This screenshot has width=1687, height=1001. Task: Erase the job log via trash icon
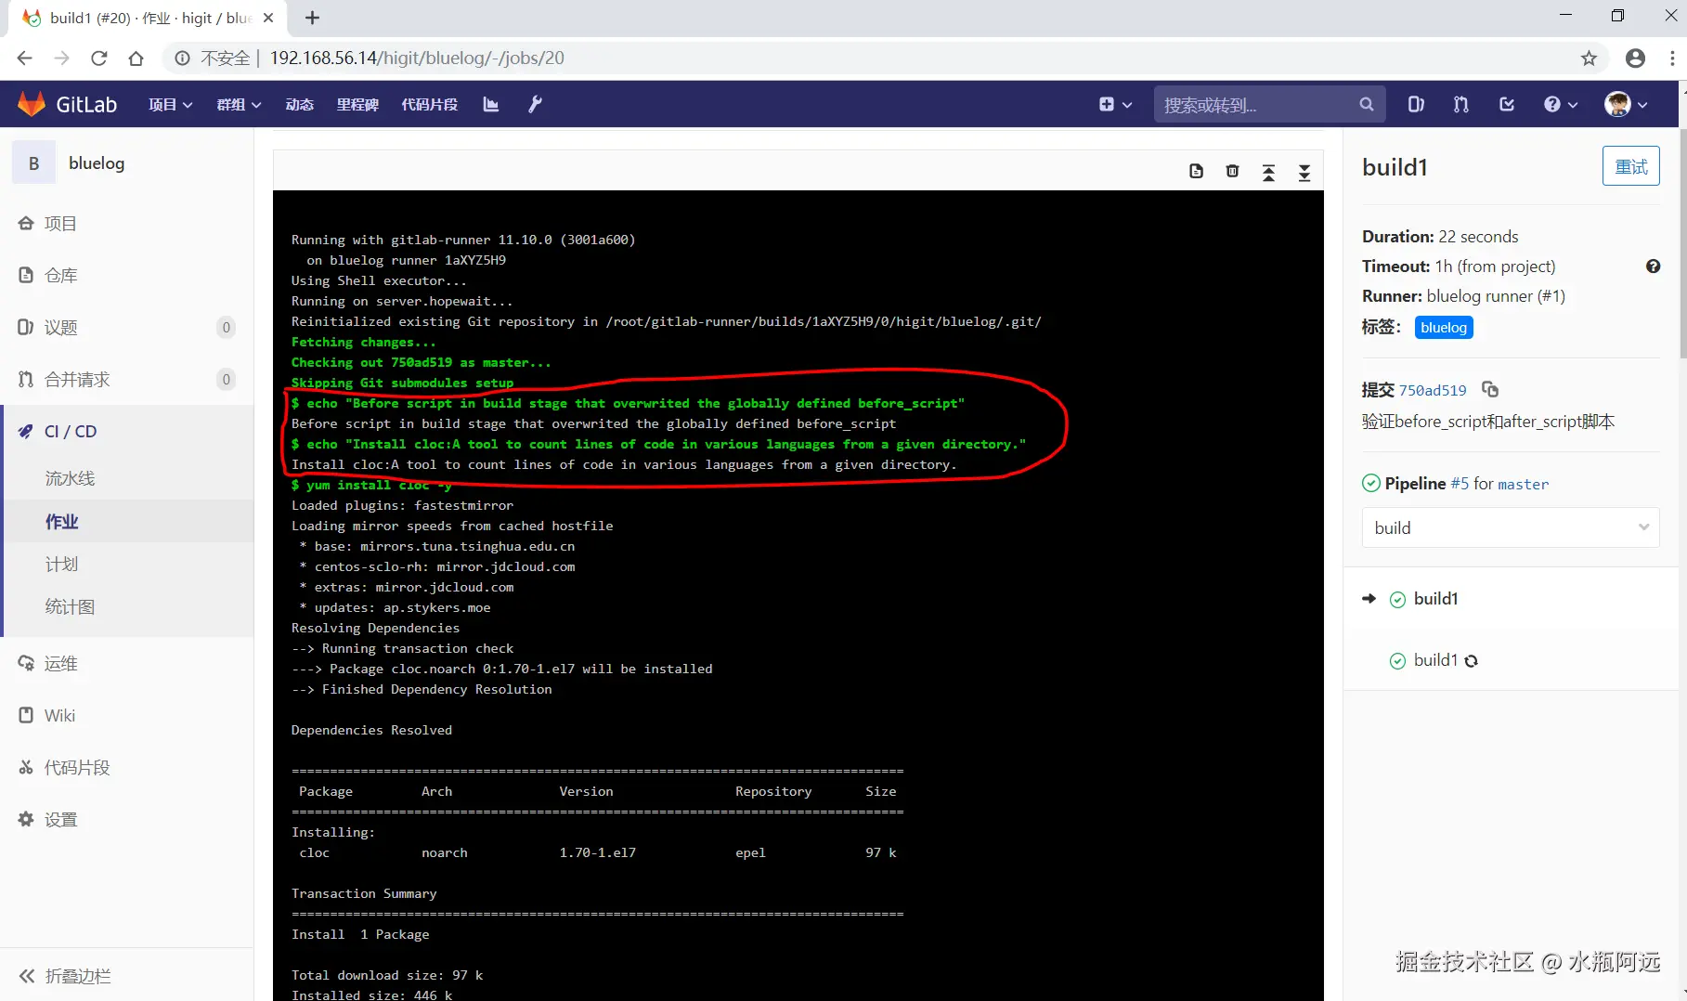click(x=1232, y=171)
